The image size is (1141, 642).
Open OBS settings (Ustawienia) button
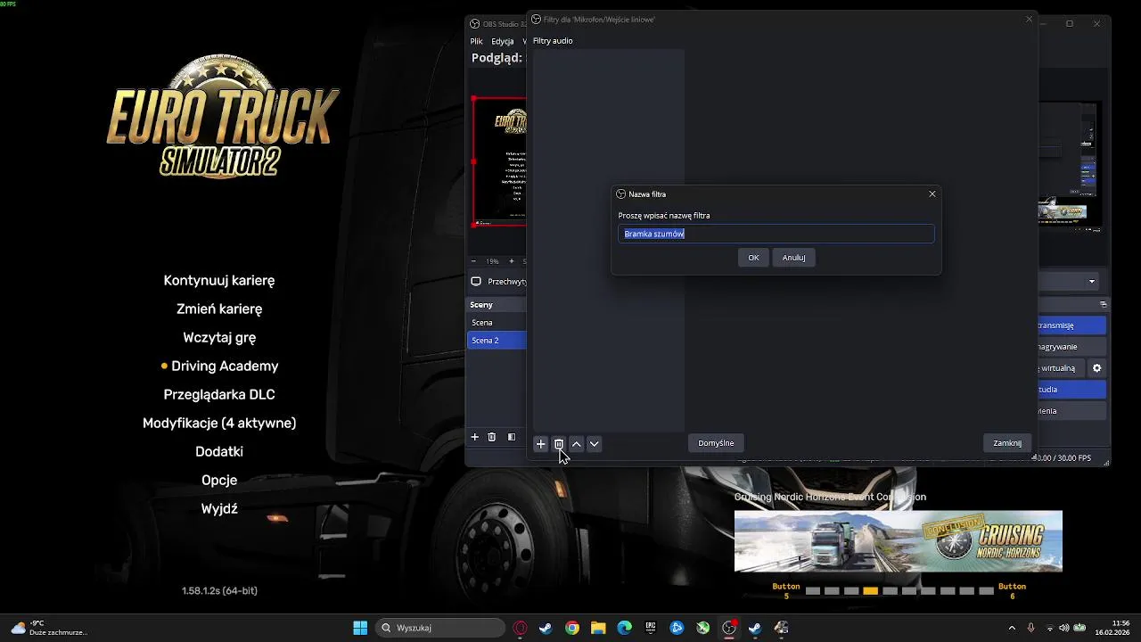coord(1072,411)
